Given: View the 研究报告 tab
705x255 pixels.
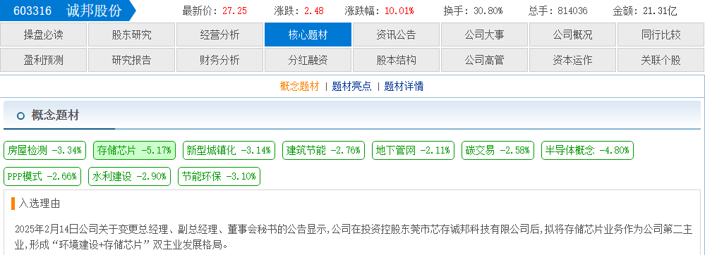Looking at the screenshot, I should pos(132,60).
